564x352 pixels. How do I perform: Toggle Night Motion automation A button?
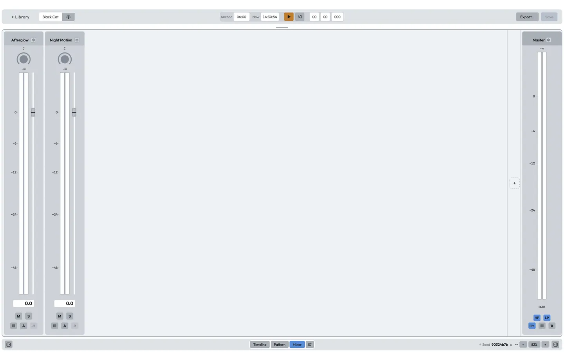tap(65, 326)
